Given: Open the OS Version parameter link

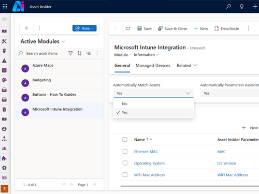Looking at the screenshot, I should point(226,163).
